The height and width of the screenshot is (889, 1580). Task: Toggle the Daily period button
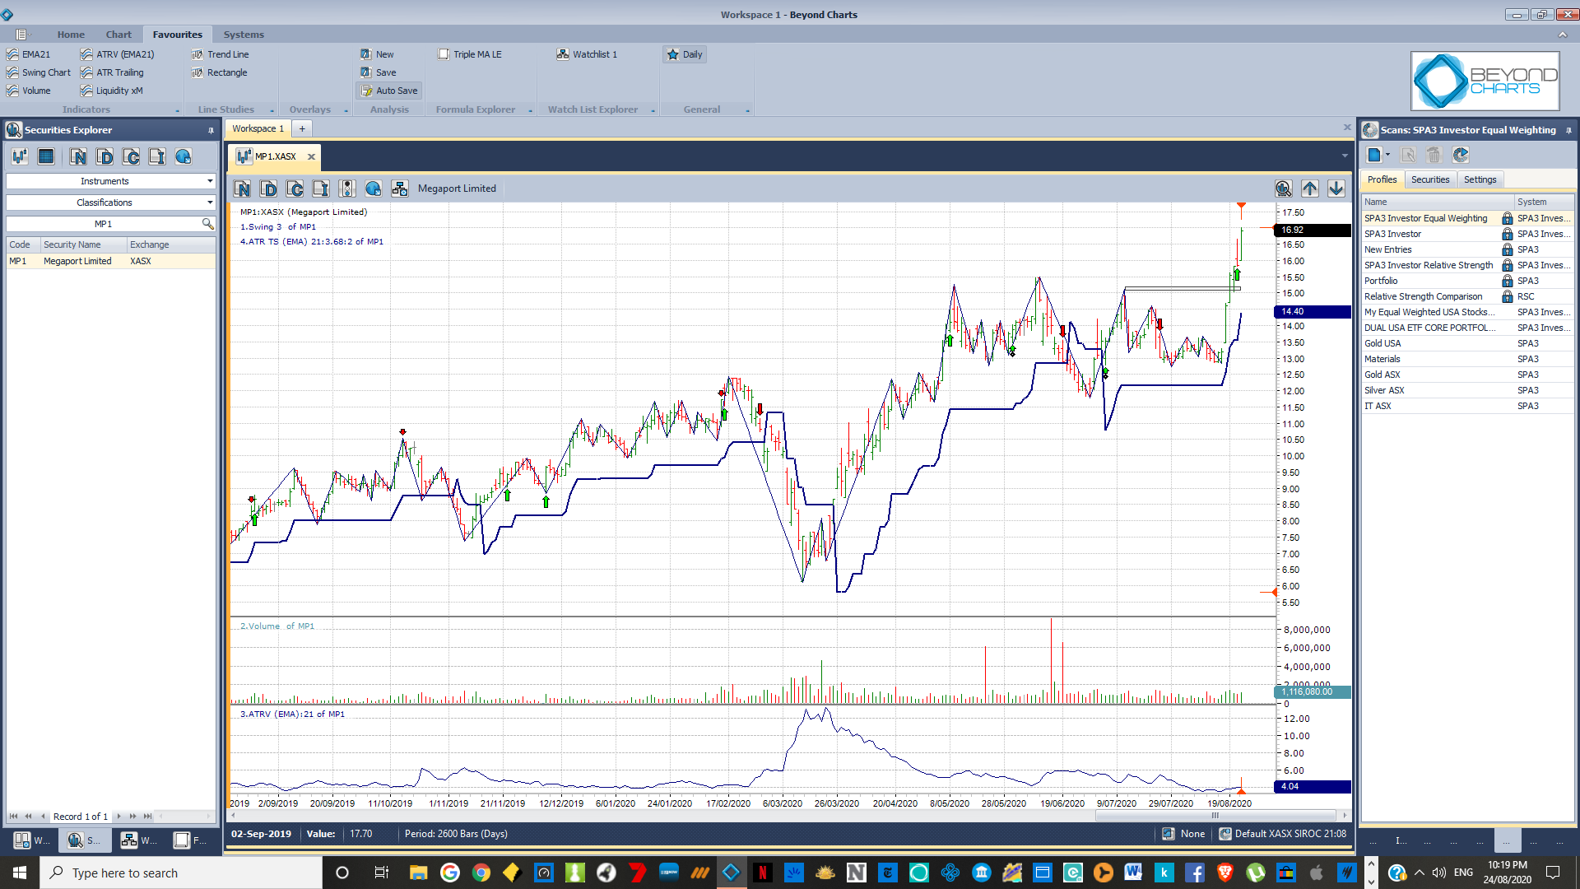point(685,54)
